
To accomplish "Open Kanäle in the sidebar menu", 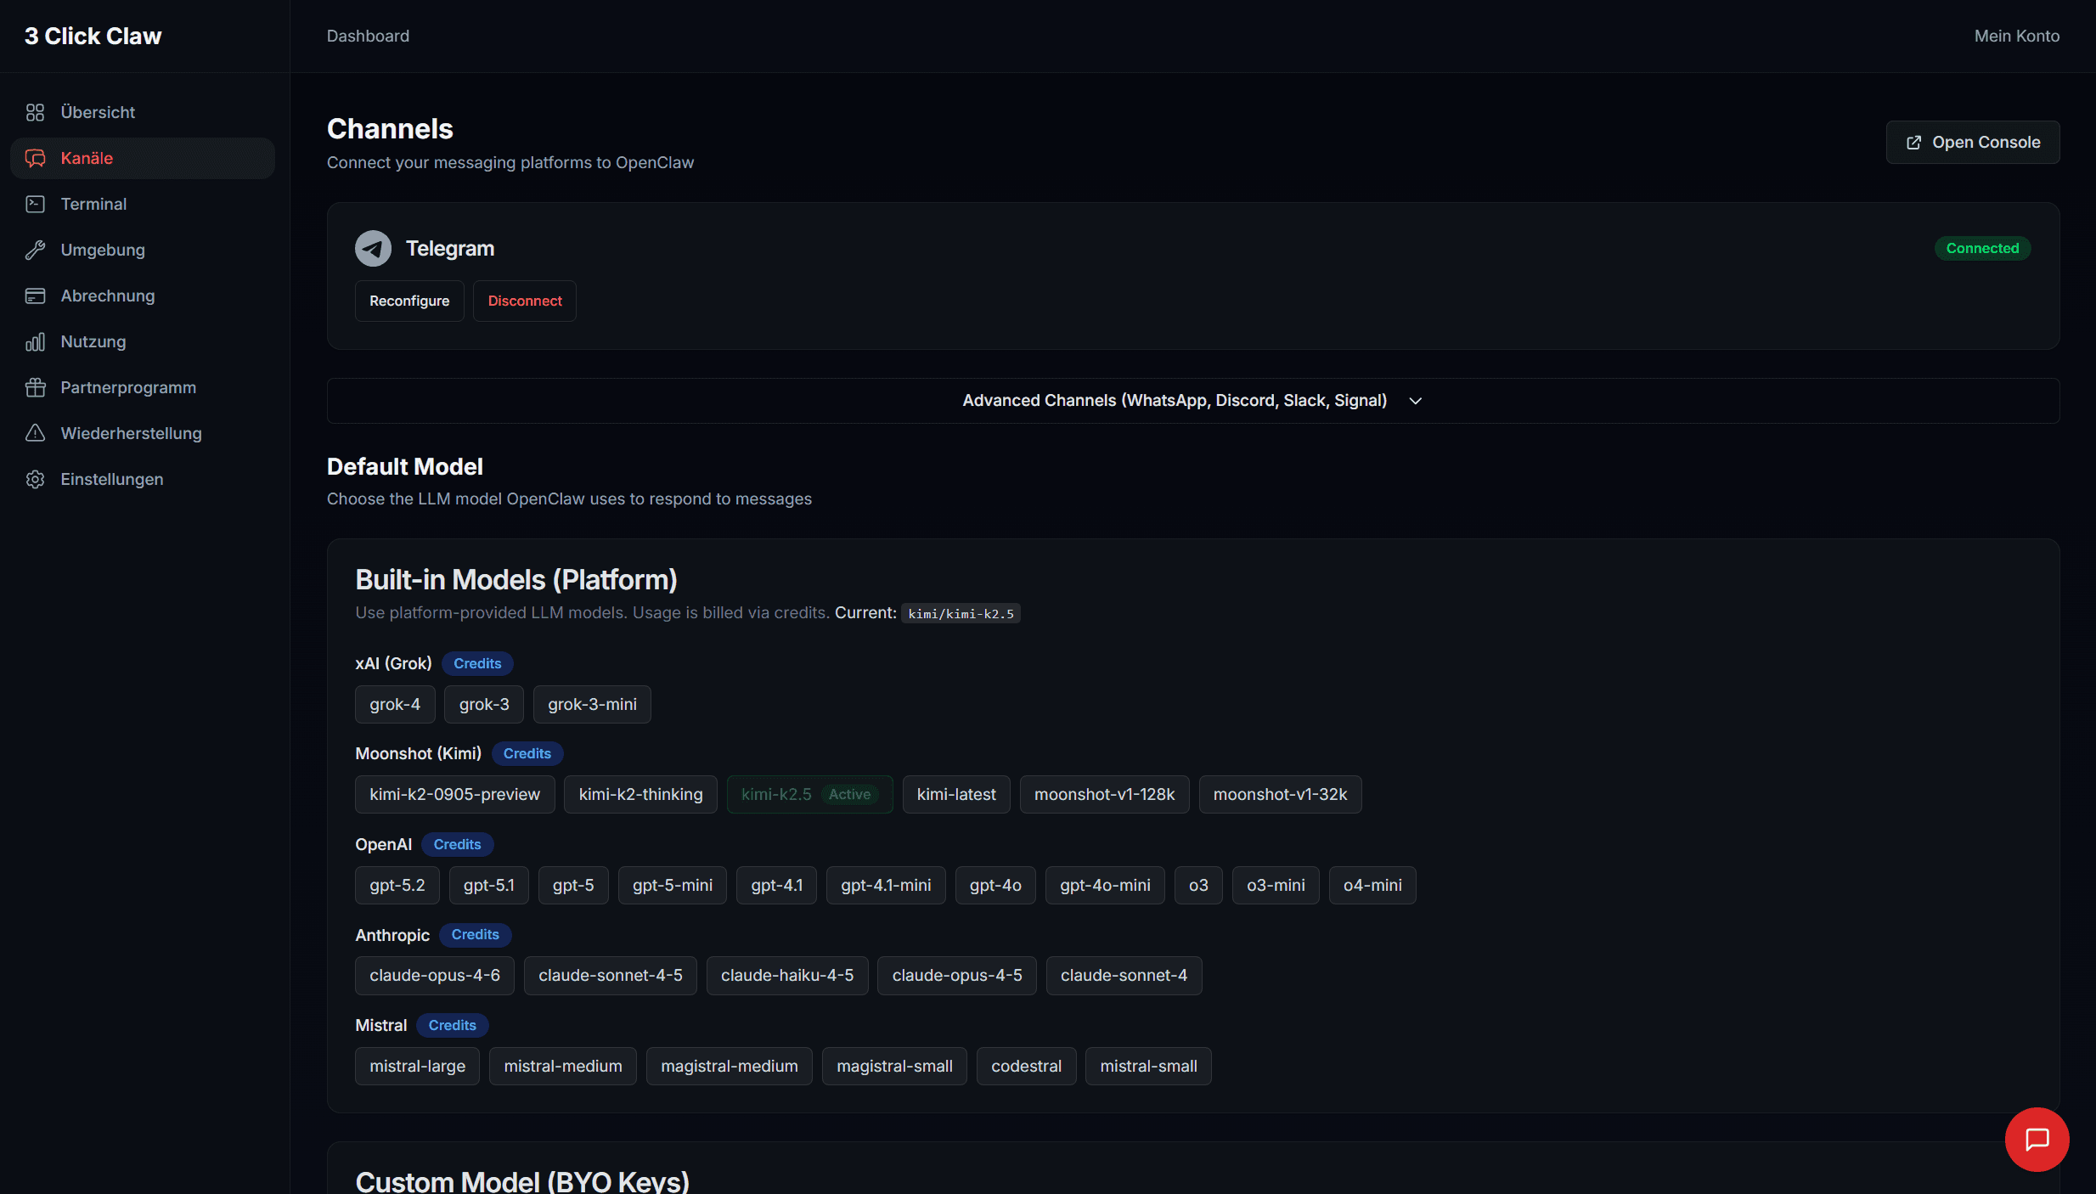I will pos(87,158).
